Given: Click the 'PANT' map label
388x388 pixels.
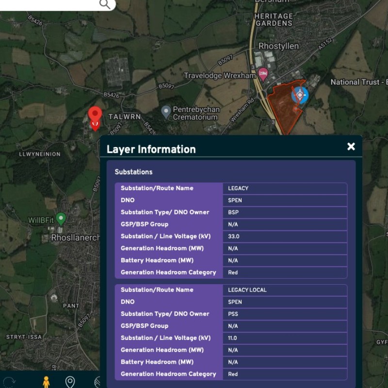Looking at the screenshot, I should click(71, 306).
